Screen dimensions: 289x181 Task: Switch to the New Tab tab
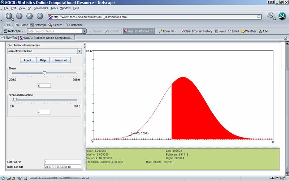pyautogui.click(x=9, y=38)
